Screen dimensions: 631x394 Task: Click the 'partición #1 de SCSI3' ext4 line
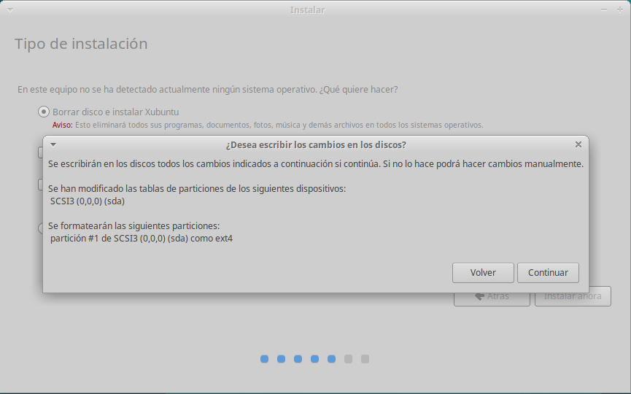coord(142,239)
